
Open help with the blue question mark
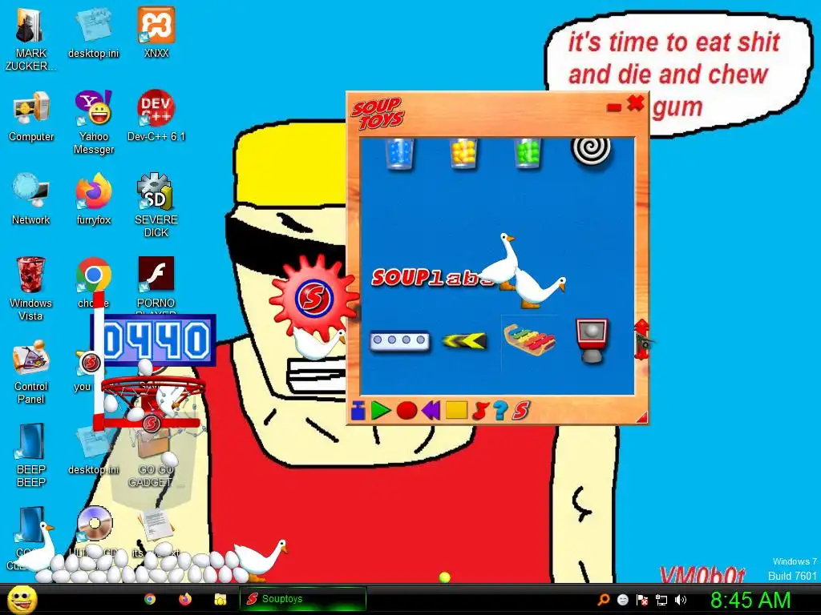(500, 411)
